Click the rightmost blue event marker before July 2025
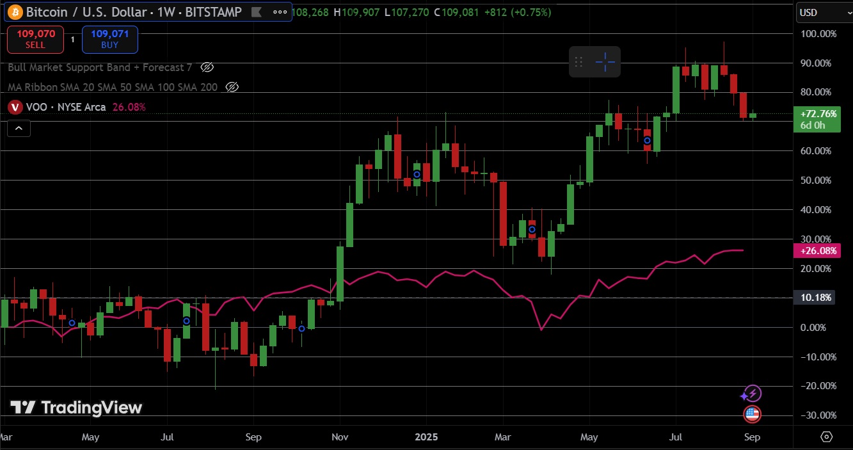The width and height of the screenshot is (853, 450). (648, 140)
